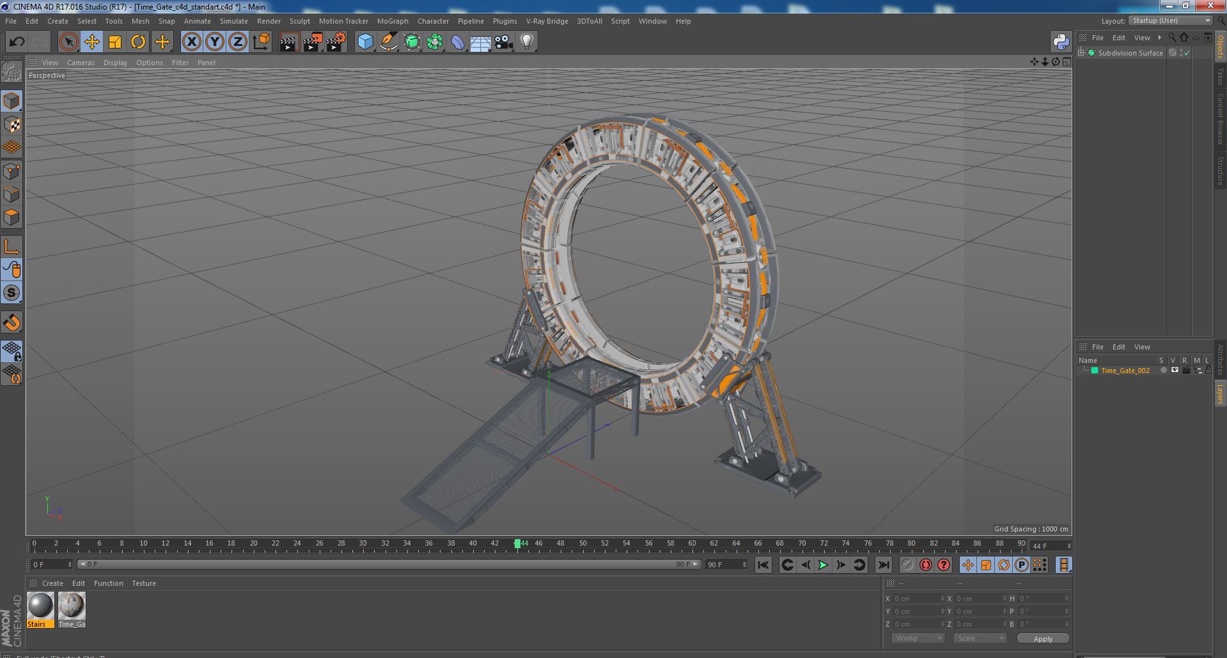The image size is (1227, 658).
Task: Toggle autokeying button
Action: click(925, 565)
